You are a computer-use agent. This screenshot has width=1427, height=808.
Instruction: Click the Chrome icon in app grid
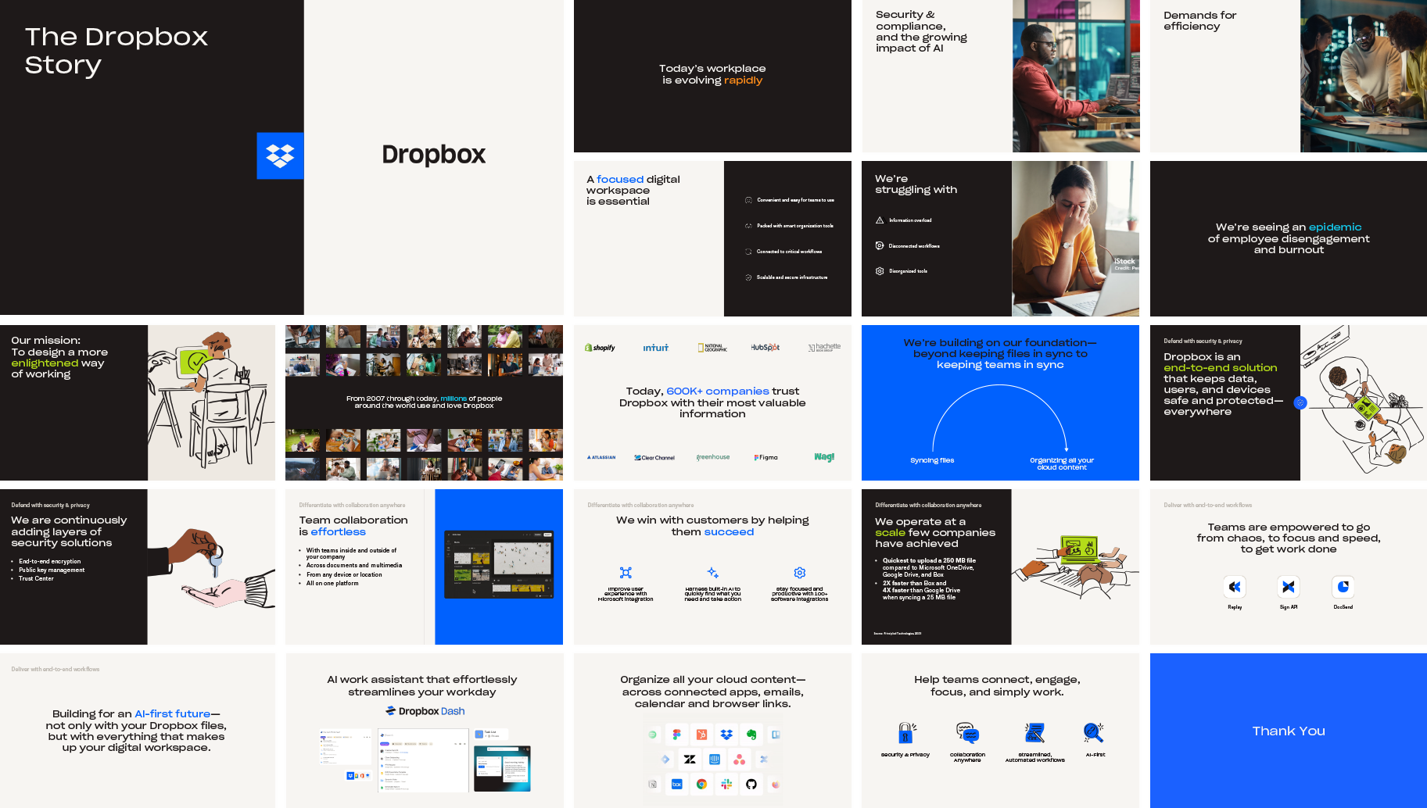click(x=702, y=784)
